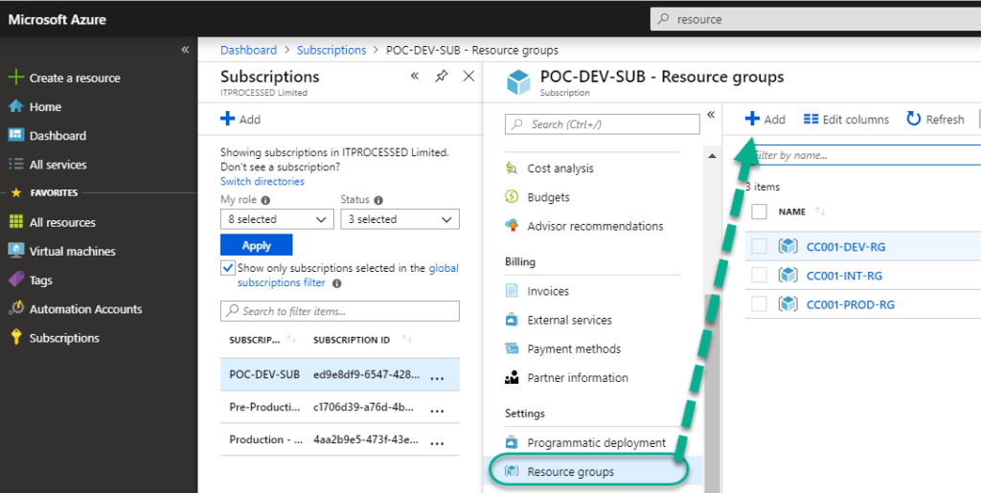Expand the Status 3 selected dropdown
The width and height of the screenshot is (981, 493).
pyautogui.click(x=399, y=219)
